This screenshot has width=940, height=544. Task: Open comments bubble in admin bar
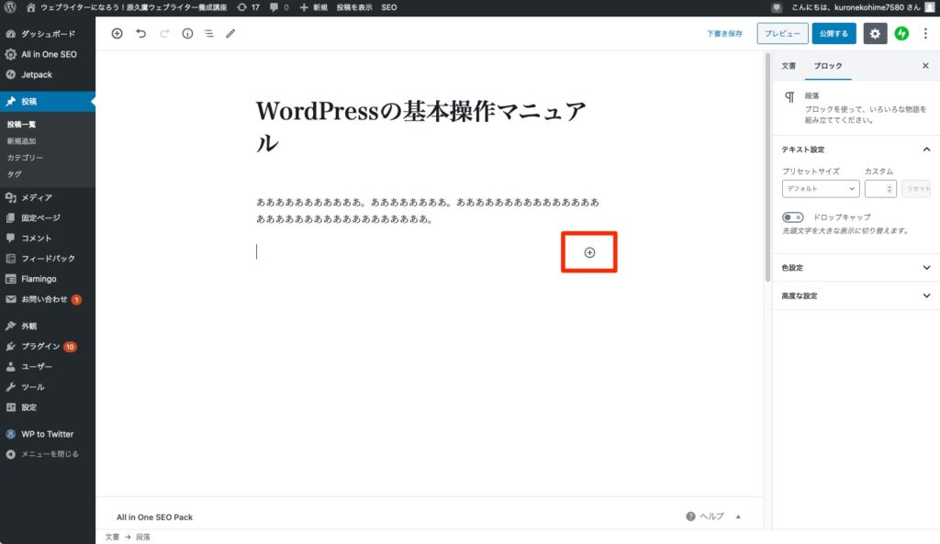click(x=279, y=7)
